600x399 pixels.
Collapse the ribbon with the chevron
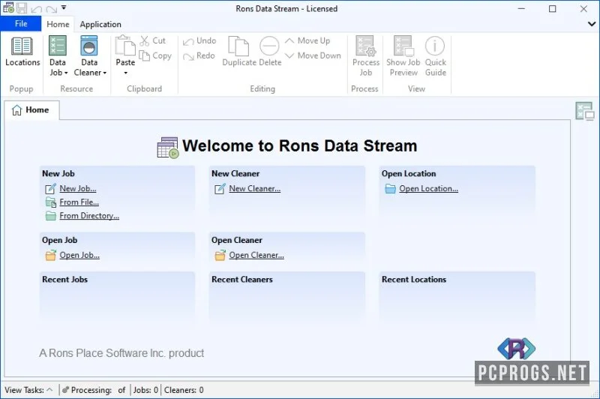(592, 24)
